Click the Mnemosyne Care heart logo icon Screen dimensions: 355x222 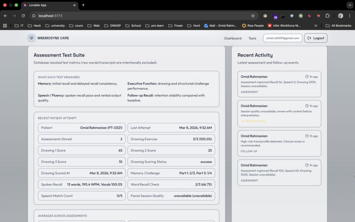click(x=31, y=38)
